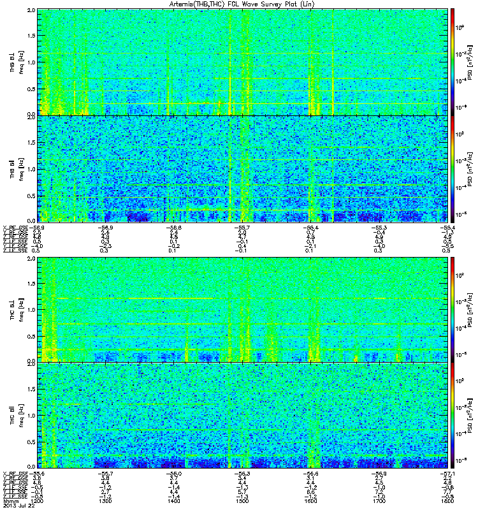The width and height of the screenshot is (478, 510).
Task: Click the '10⁻⁴' tick on the THC B∥ color bar
Action: point(460,433)
